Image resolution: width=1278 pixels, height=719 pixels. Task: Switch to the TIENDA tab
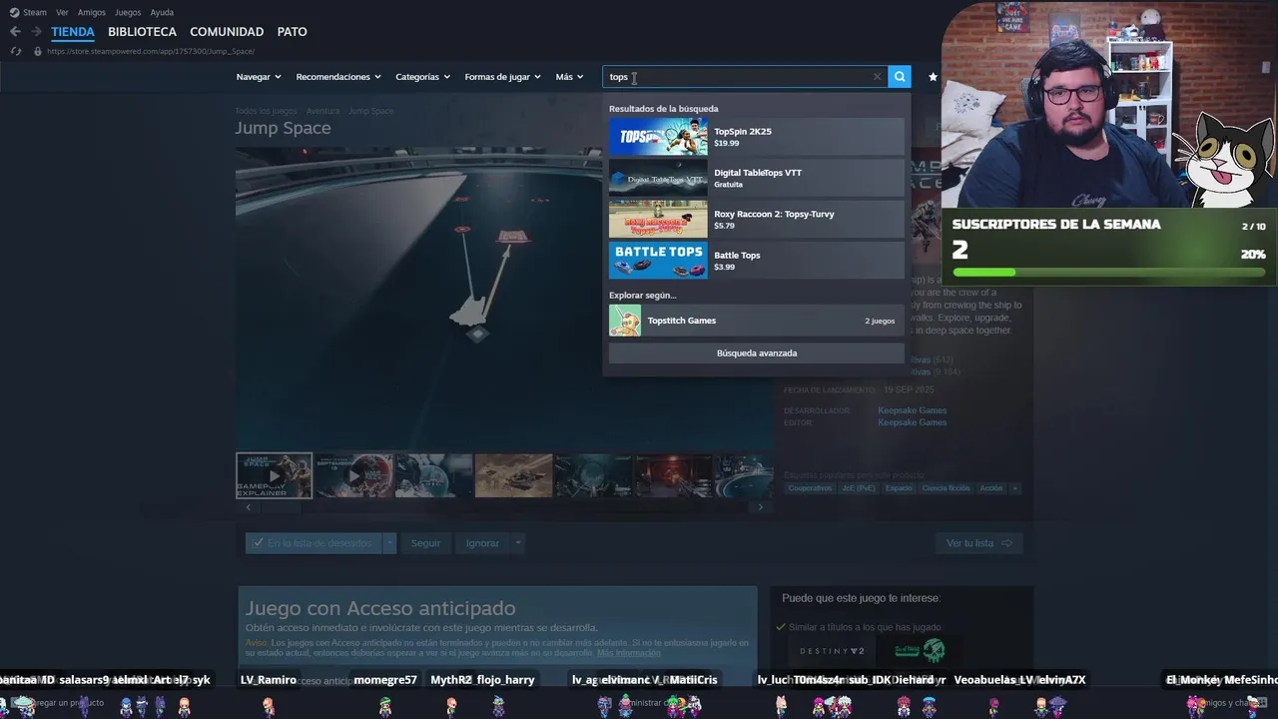point(73,32)
